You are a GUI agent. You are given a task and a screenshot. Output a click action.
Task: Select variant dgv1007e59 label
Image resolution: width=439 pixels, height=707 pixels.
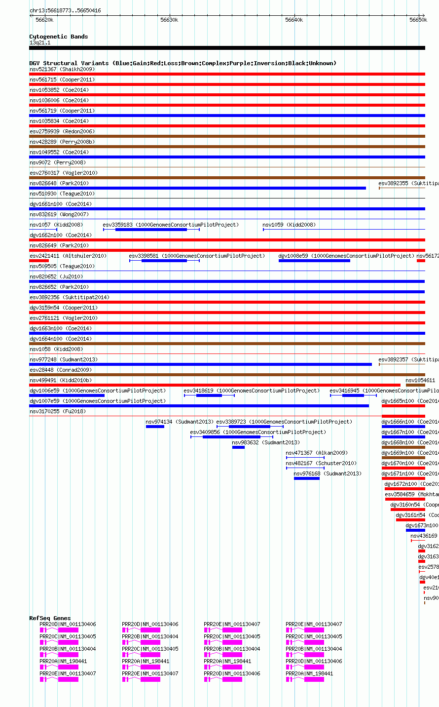98,401
